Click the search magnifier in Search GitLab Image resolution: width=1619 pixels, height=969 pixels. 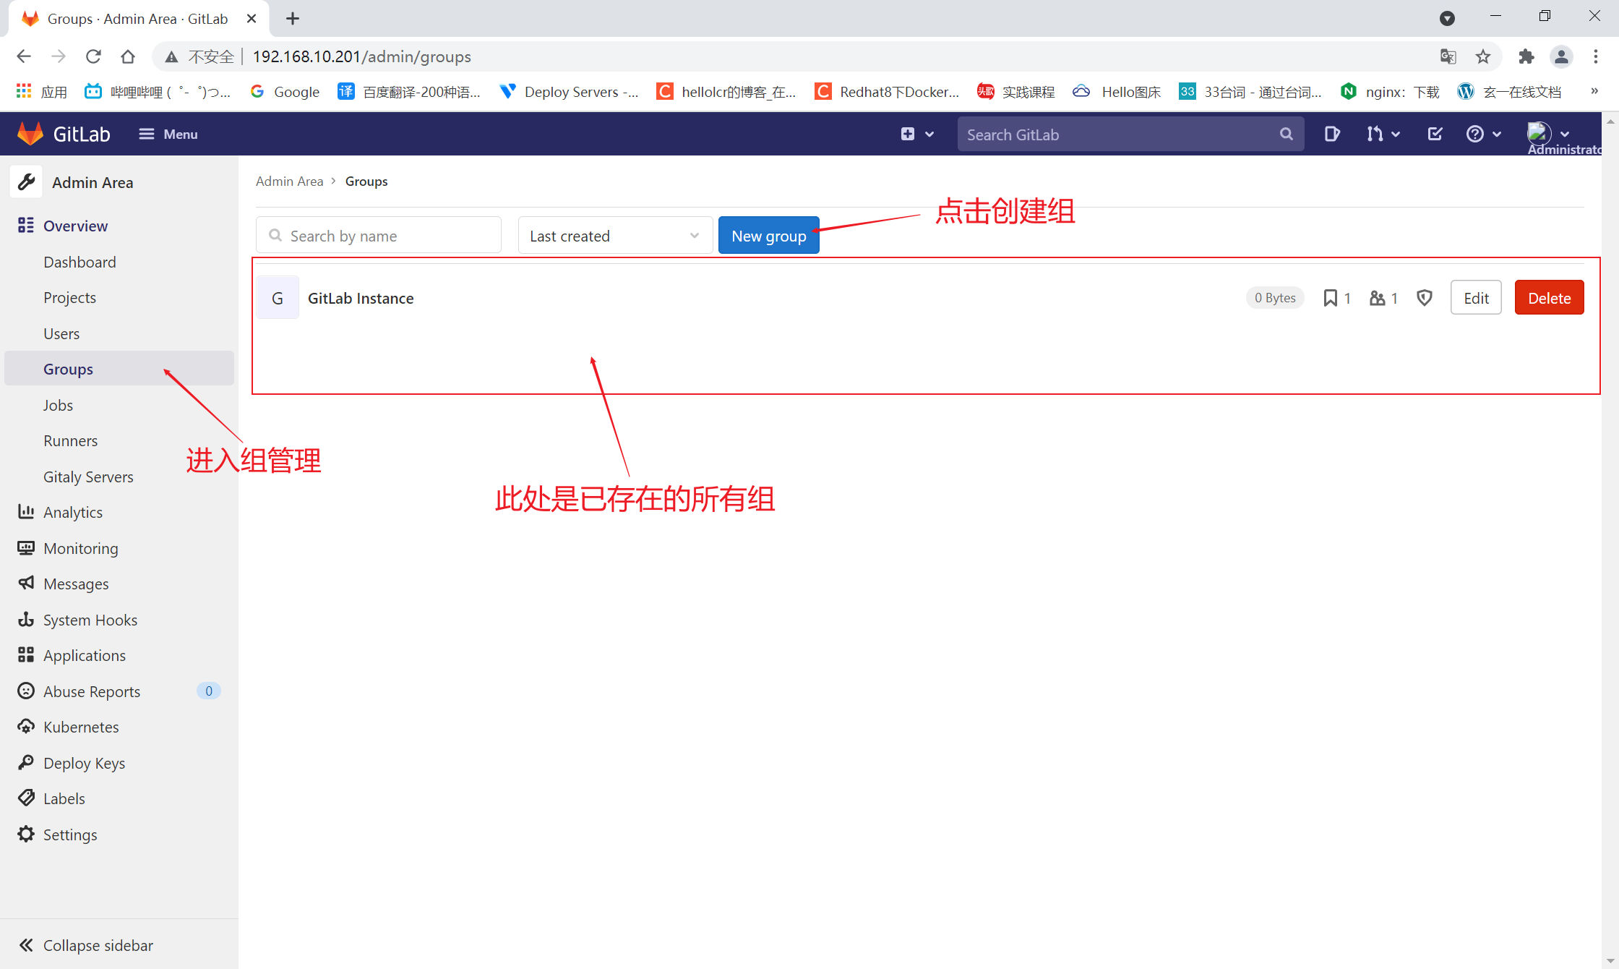[1286, 134]
